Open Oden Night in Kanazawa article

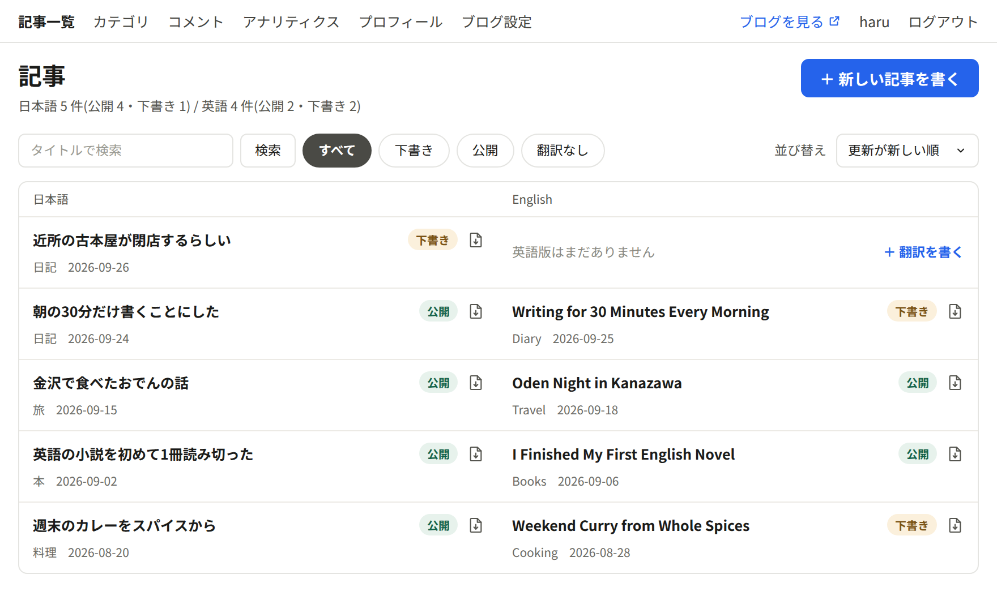[597, 383]
